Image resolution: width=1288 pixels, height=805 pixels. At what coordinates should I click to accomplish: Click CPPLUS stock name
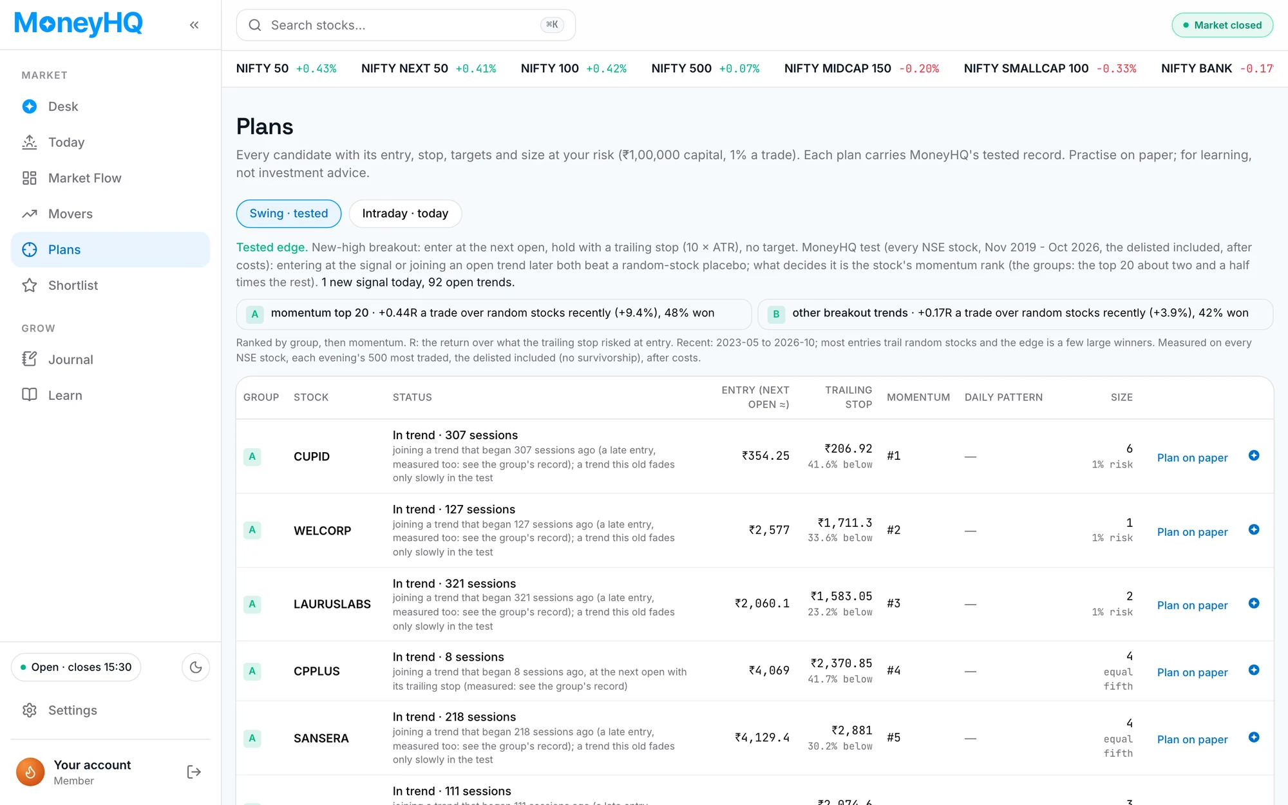click(x=317, y=671)
